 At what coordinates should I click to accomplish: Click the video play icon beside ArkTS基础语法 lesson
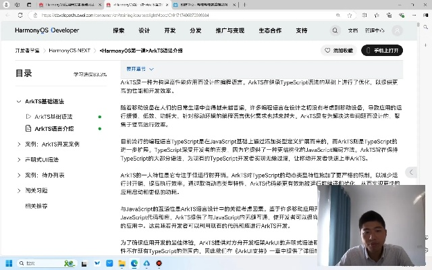click(28, 117)
